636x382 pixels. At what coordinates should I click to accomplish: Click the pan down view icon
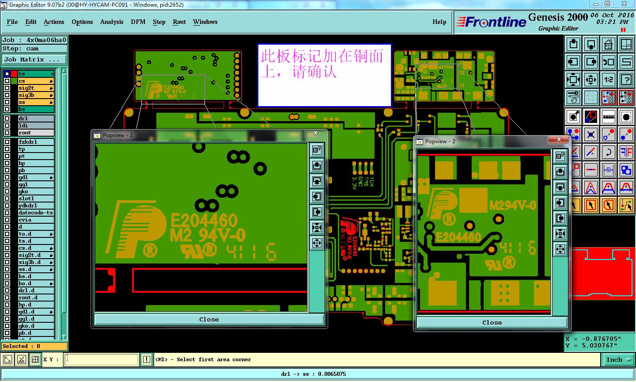(591, 44)
